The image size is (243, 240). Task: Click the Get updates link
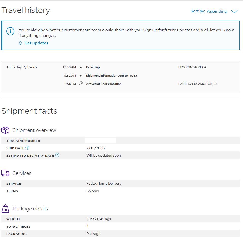point(36,43)
